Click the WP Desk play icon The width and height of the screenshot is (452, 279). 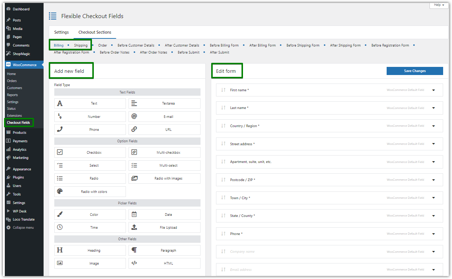8,211
